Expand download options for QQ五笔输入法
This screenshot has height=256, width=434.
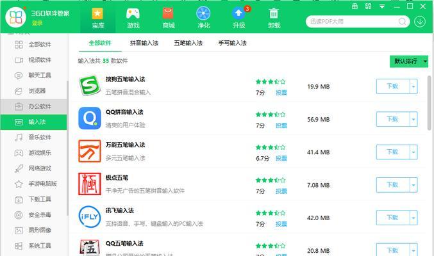pyautogui.click(x=413, y=250)
